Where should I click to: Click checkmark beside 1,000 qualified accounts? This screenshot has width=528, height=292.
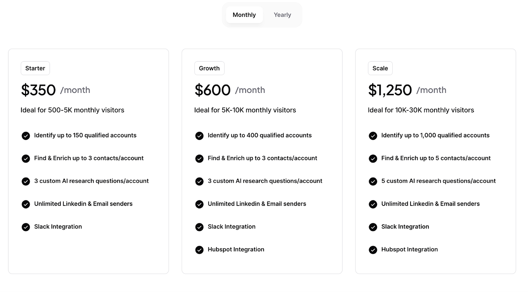point(373,136)
